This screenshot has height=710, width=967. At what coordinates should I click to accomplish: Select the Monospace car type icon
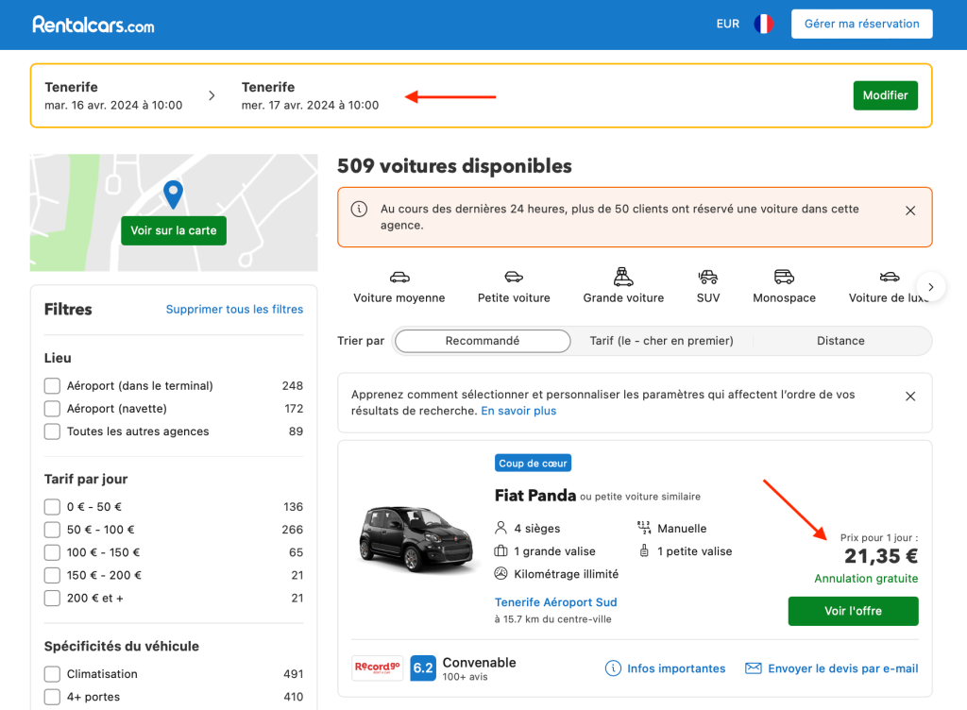(784, 277)
